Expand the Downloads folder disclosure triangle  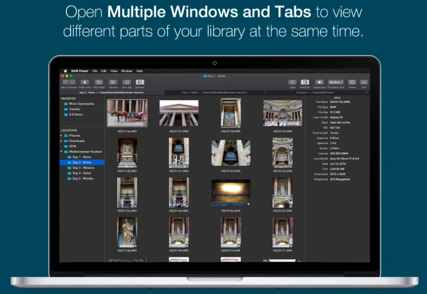click(x=61, y=141)
